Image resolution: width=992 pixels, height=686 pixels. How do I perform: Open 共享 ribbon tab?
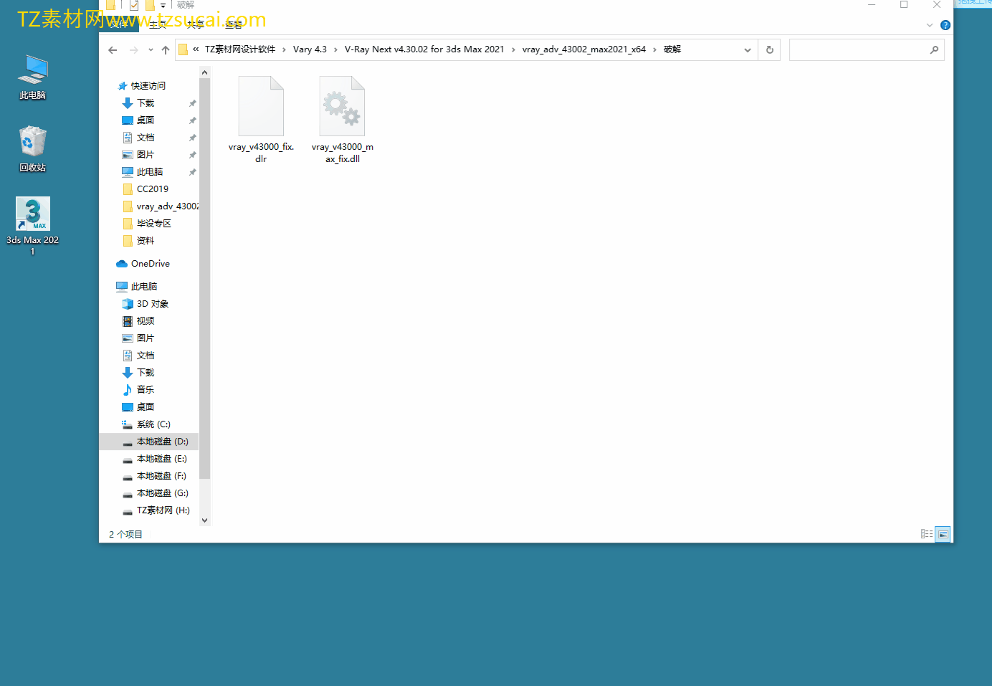coord(195,24)
